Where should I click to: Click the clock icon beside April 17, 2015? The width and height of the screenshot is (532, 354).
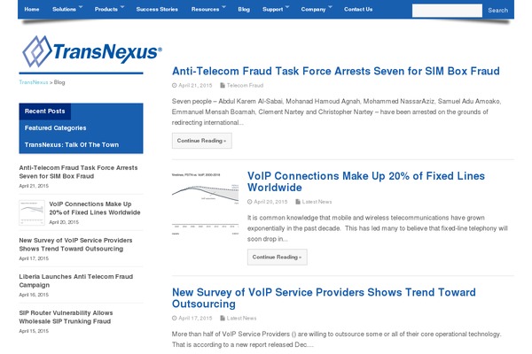point(175,319)
